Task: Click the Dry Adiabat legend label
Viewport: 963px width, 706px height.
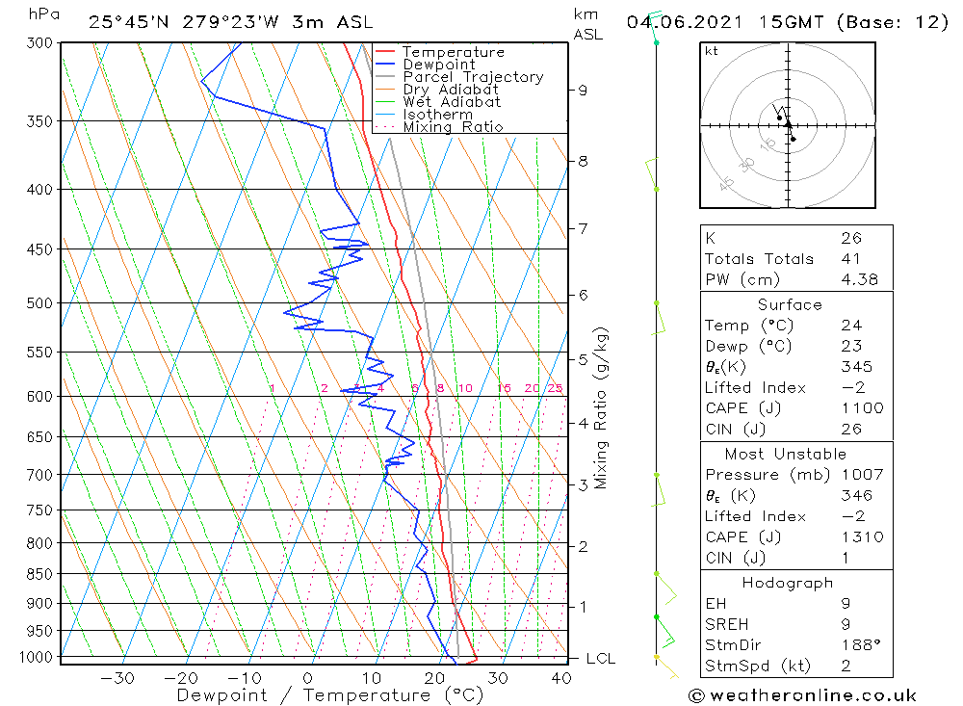Action: point(451,90)
